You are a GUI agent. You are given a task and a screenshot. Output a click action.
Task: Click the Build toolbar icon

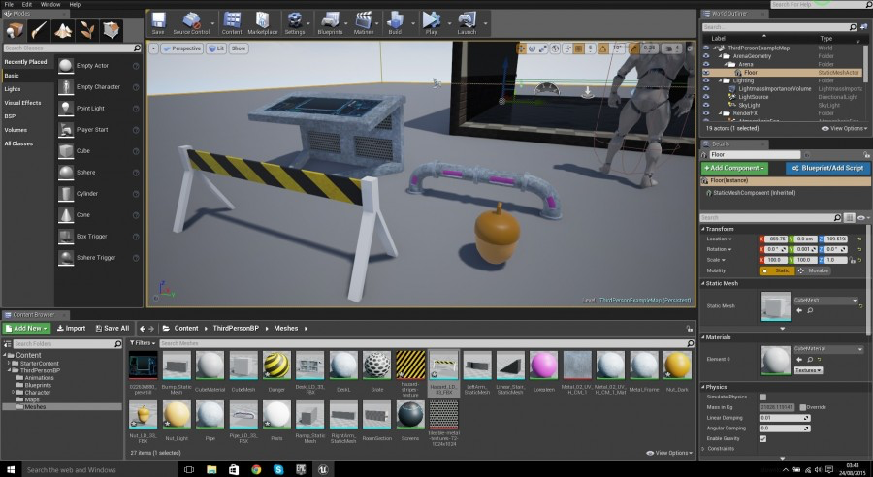[x=395, y=23]
